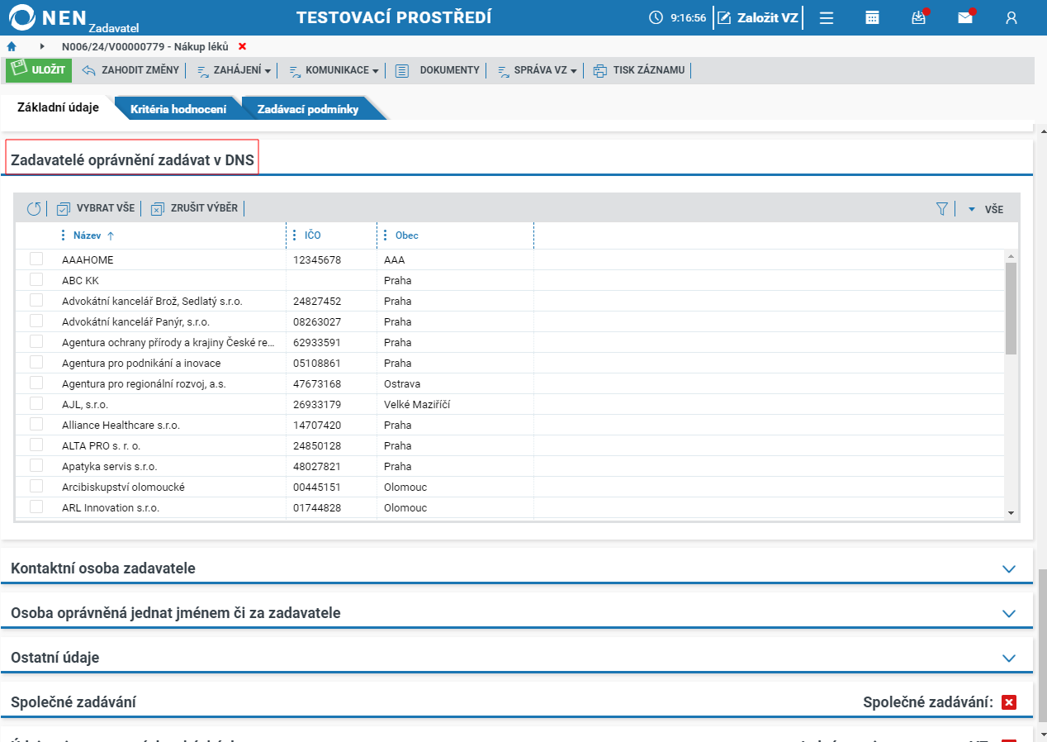Screen dimensions: 1047x742
Task: Click ZAHODIT ZMĚNY to discard changes
Action: [130, 70]
